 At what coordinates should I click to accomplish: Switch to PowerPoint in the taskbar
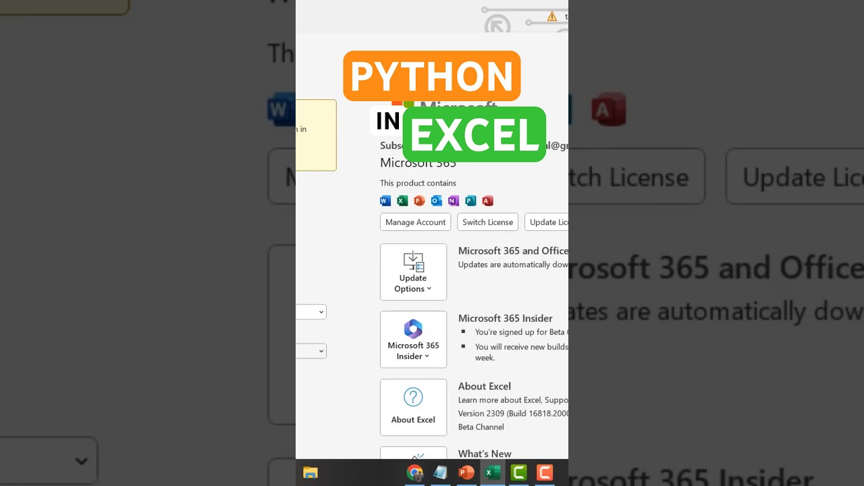[466, 473]
